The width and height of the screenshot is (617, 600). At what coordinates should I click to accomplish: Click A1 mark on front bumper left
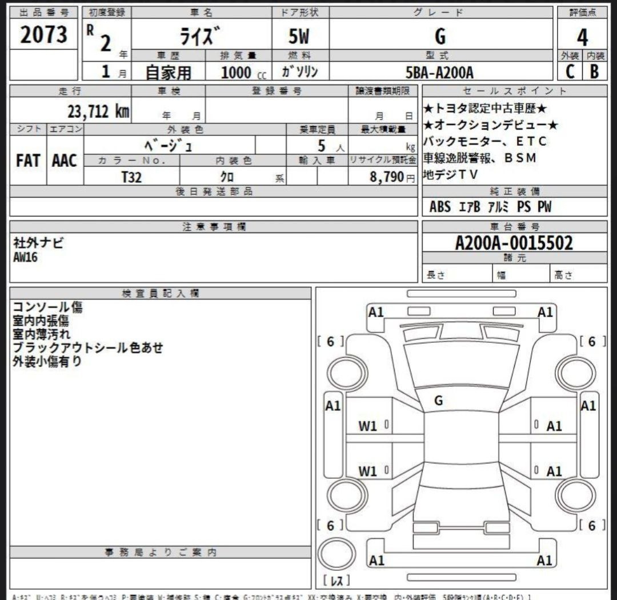[376, 312]
